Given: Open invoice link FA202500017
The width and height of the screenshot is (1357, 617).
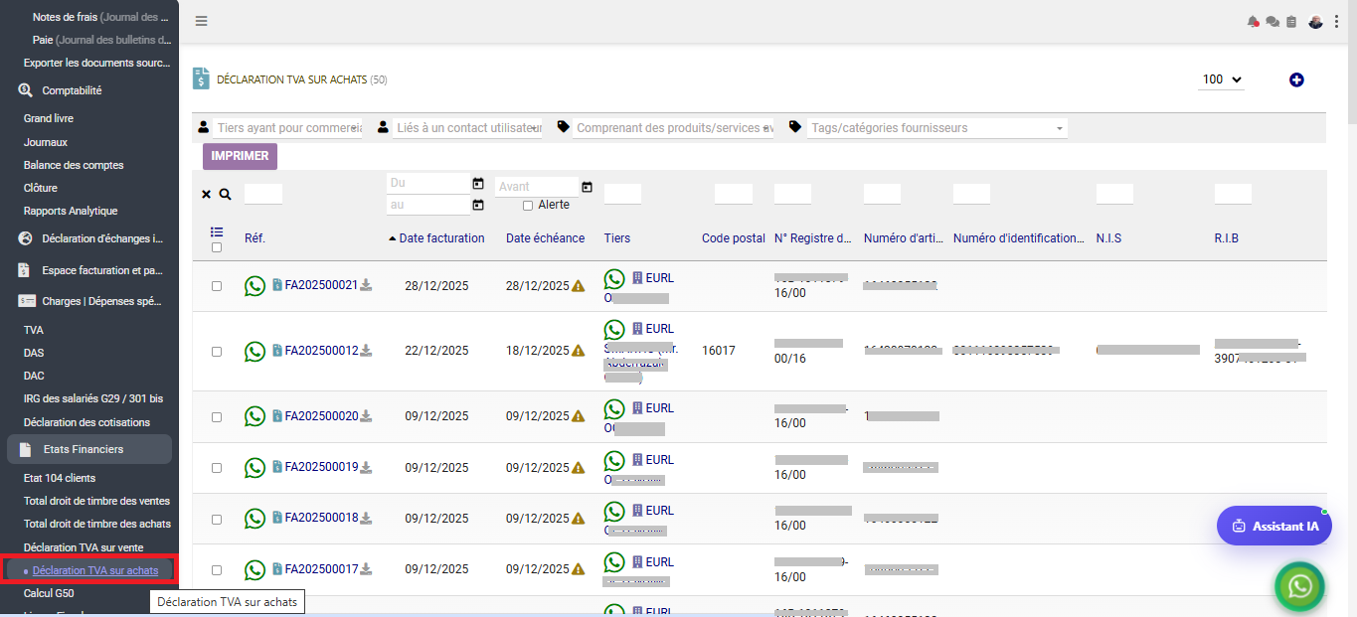Looking at the screenshot, I should click(321, 569).
